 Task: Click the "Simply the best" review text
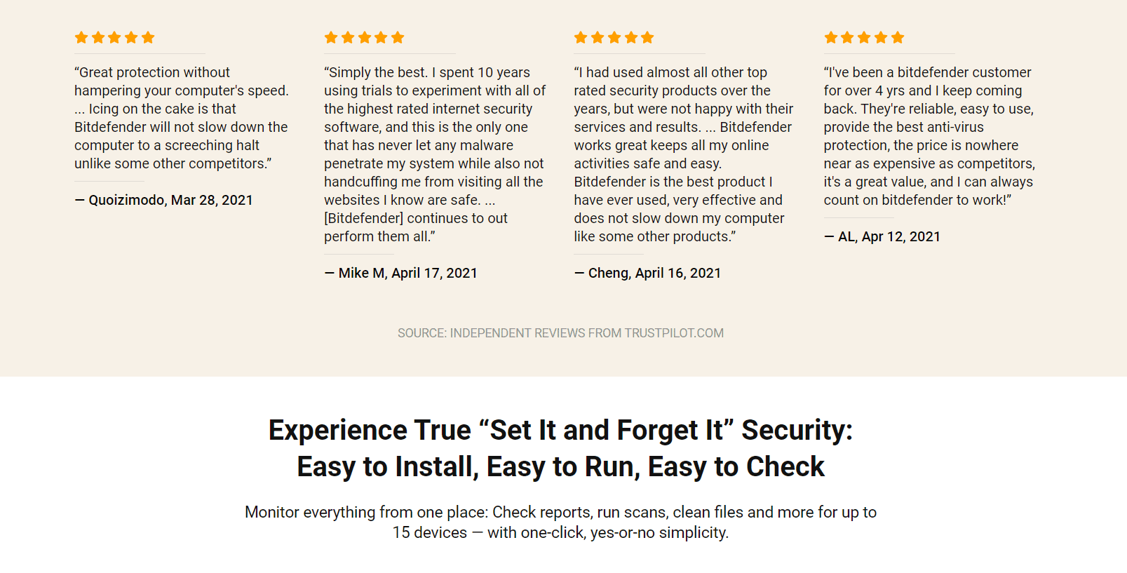click(435, 154)
